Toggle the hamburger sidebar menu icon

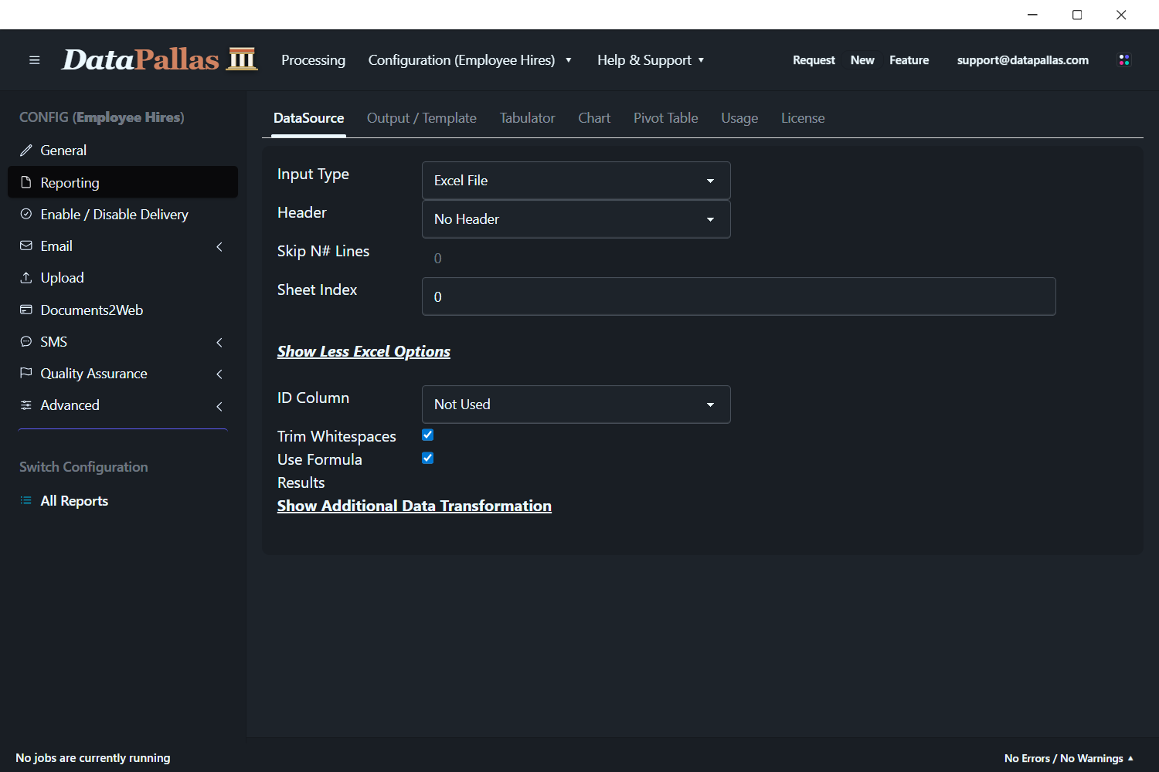pyautogui.click(x=34, y=60)
